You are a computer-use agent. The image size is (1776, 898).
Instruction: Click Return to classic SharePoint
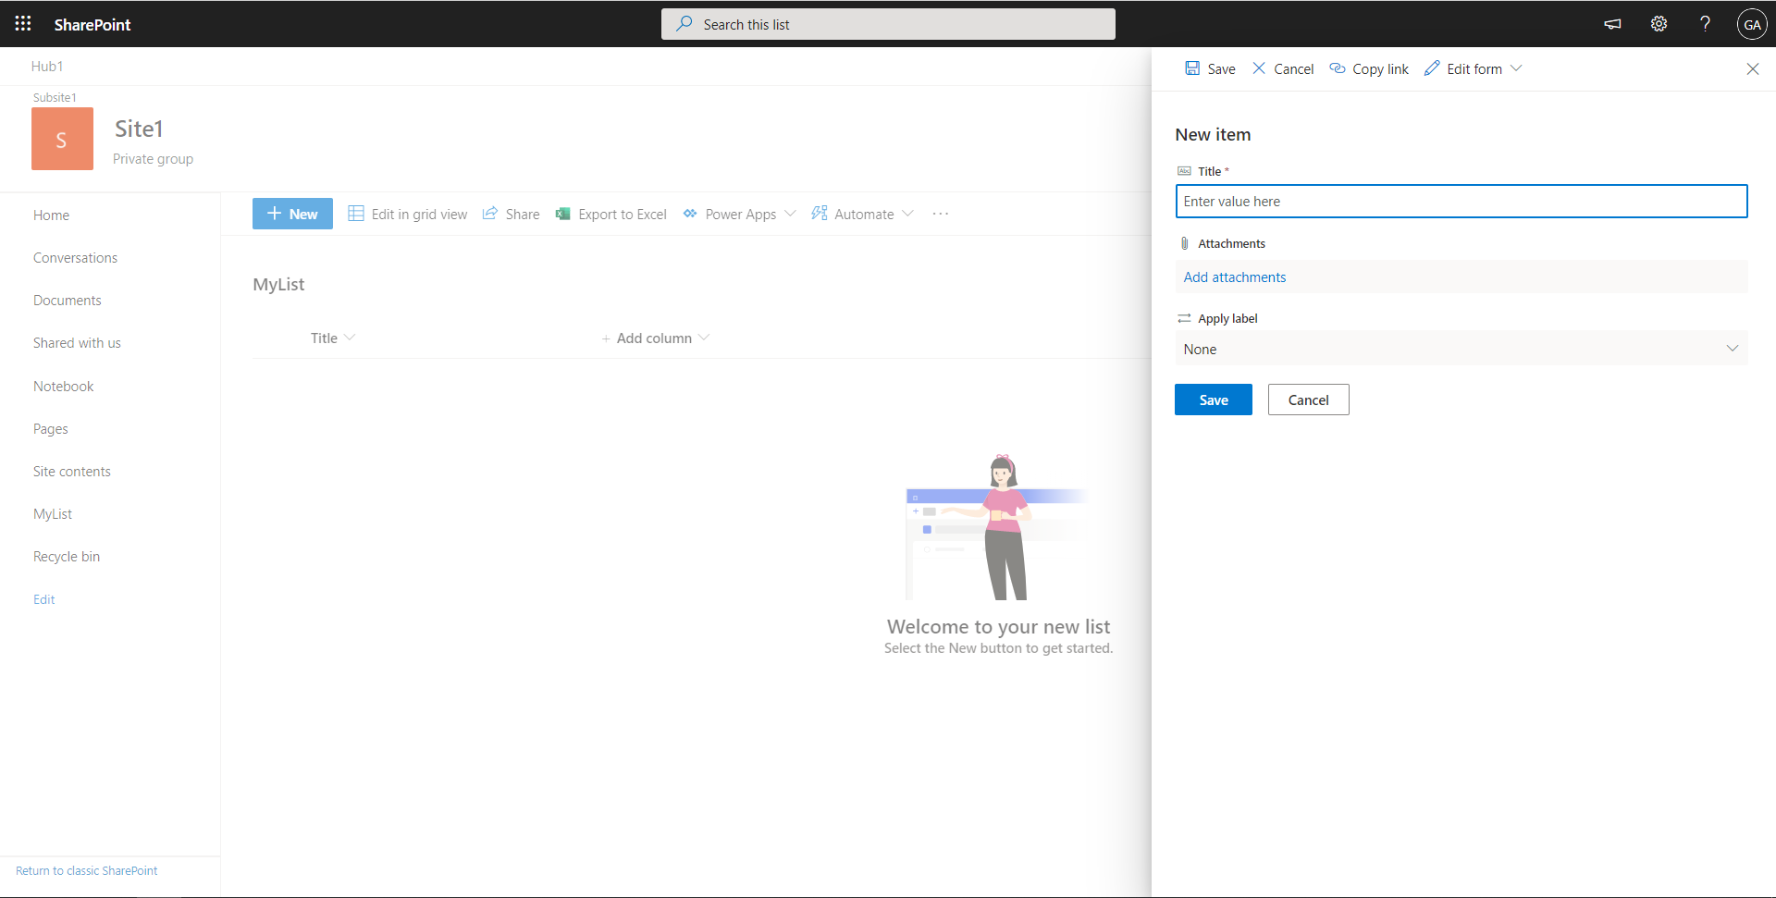[86, 871]
